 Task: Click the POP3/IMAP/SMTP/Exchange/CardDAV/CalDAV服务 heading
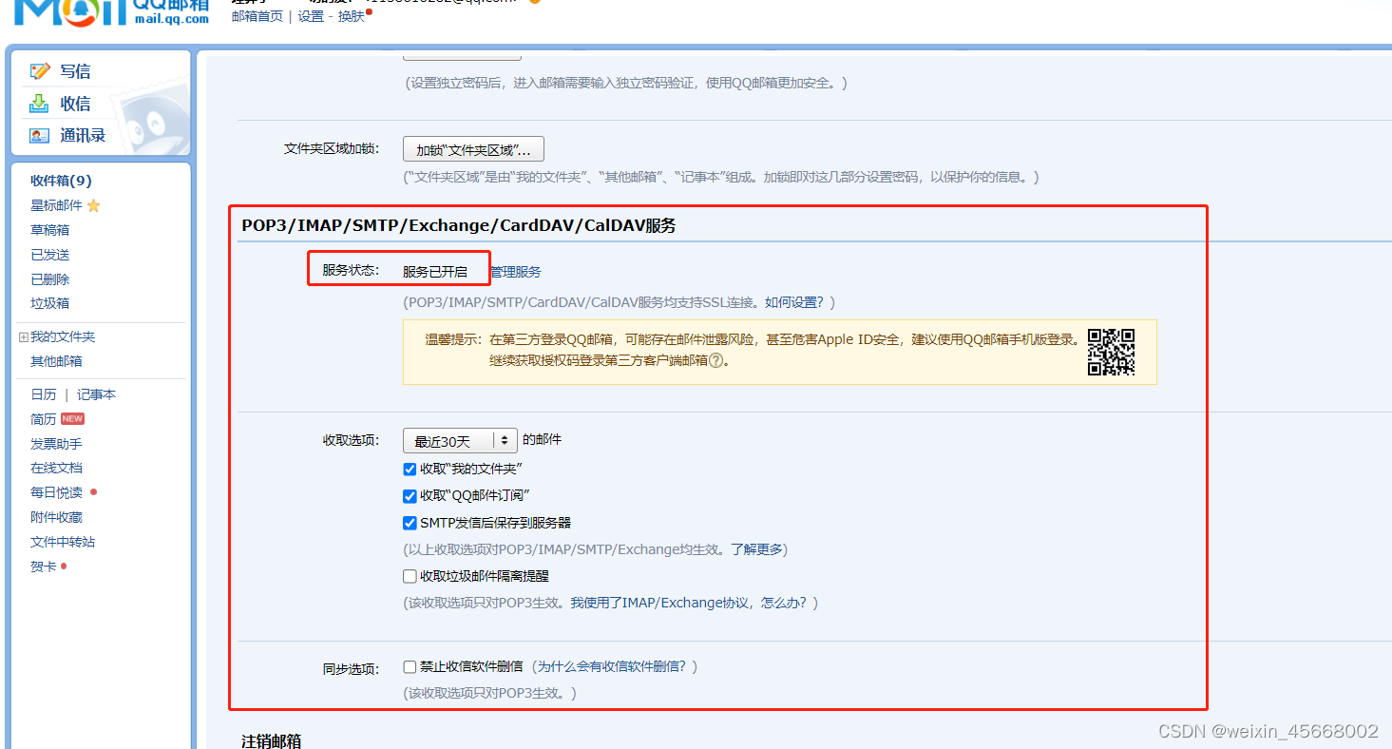[x=459, y=226]
